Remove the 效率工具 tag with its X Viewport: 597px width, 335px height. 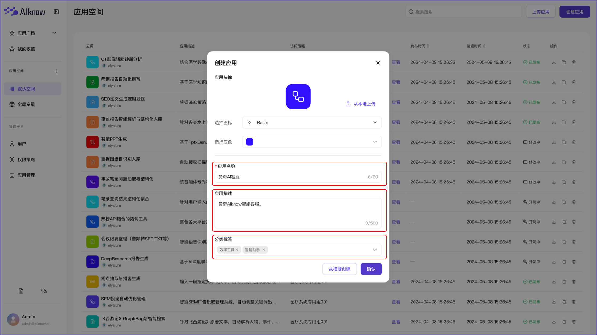(237, 250)
